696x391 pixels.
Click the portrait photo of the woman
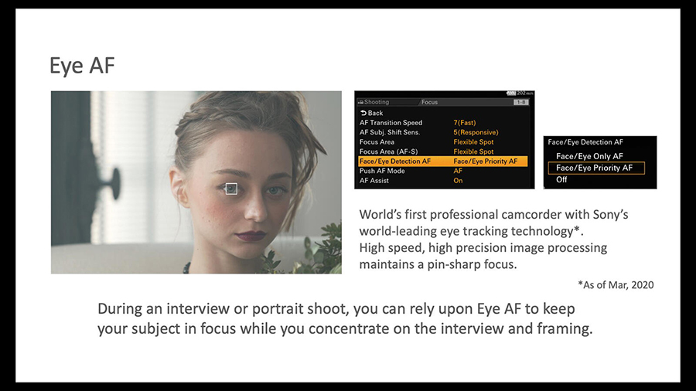(196, 182)
